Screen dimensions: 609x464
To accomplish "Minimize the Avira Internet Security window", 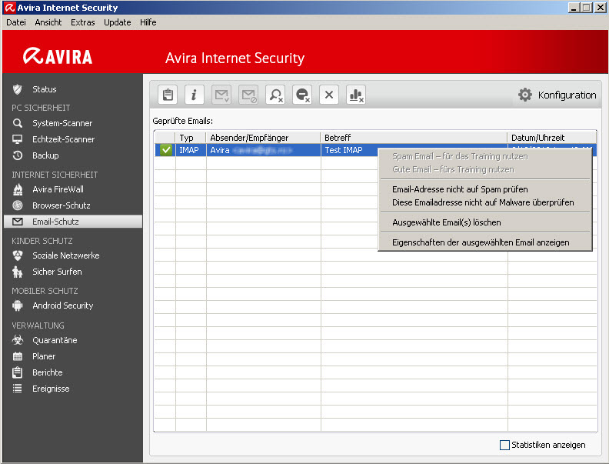I will [x=574, y=8].
